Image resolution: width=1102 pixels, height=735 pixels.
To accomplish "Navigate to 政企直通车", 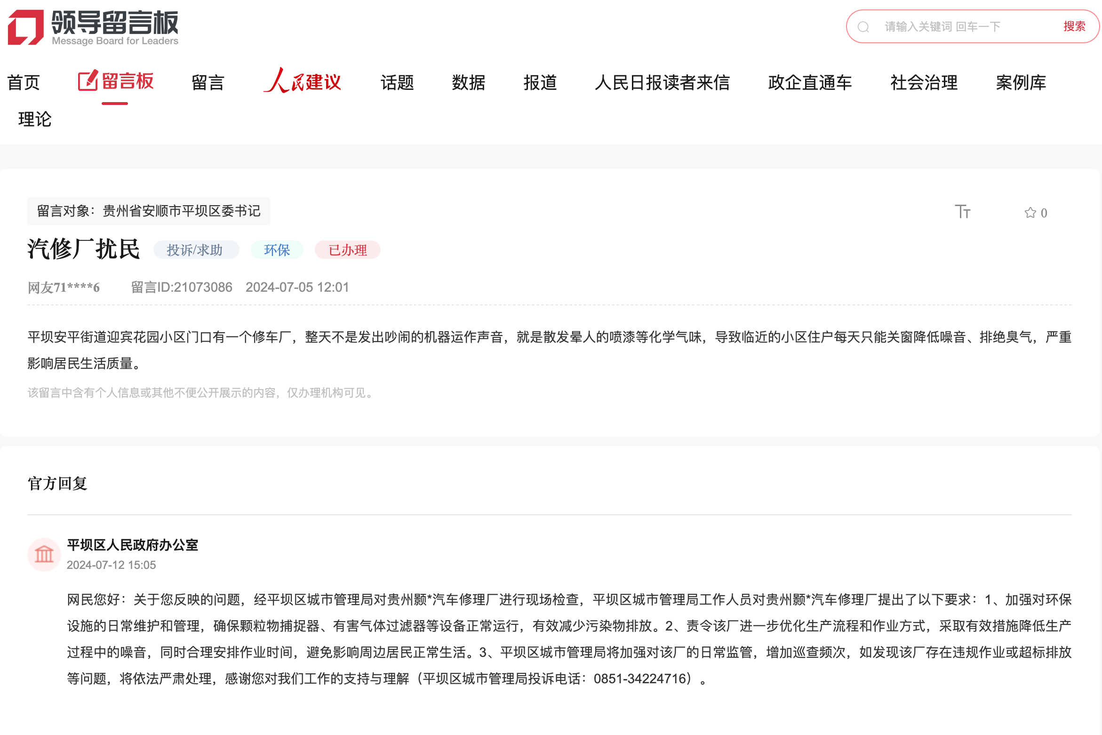I will [x=810, y=82].
